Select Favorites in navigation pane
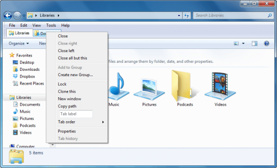Screen dimensions: 277x168 [x=24, y=55]
